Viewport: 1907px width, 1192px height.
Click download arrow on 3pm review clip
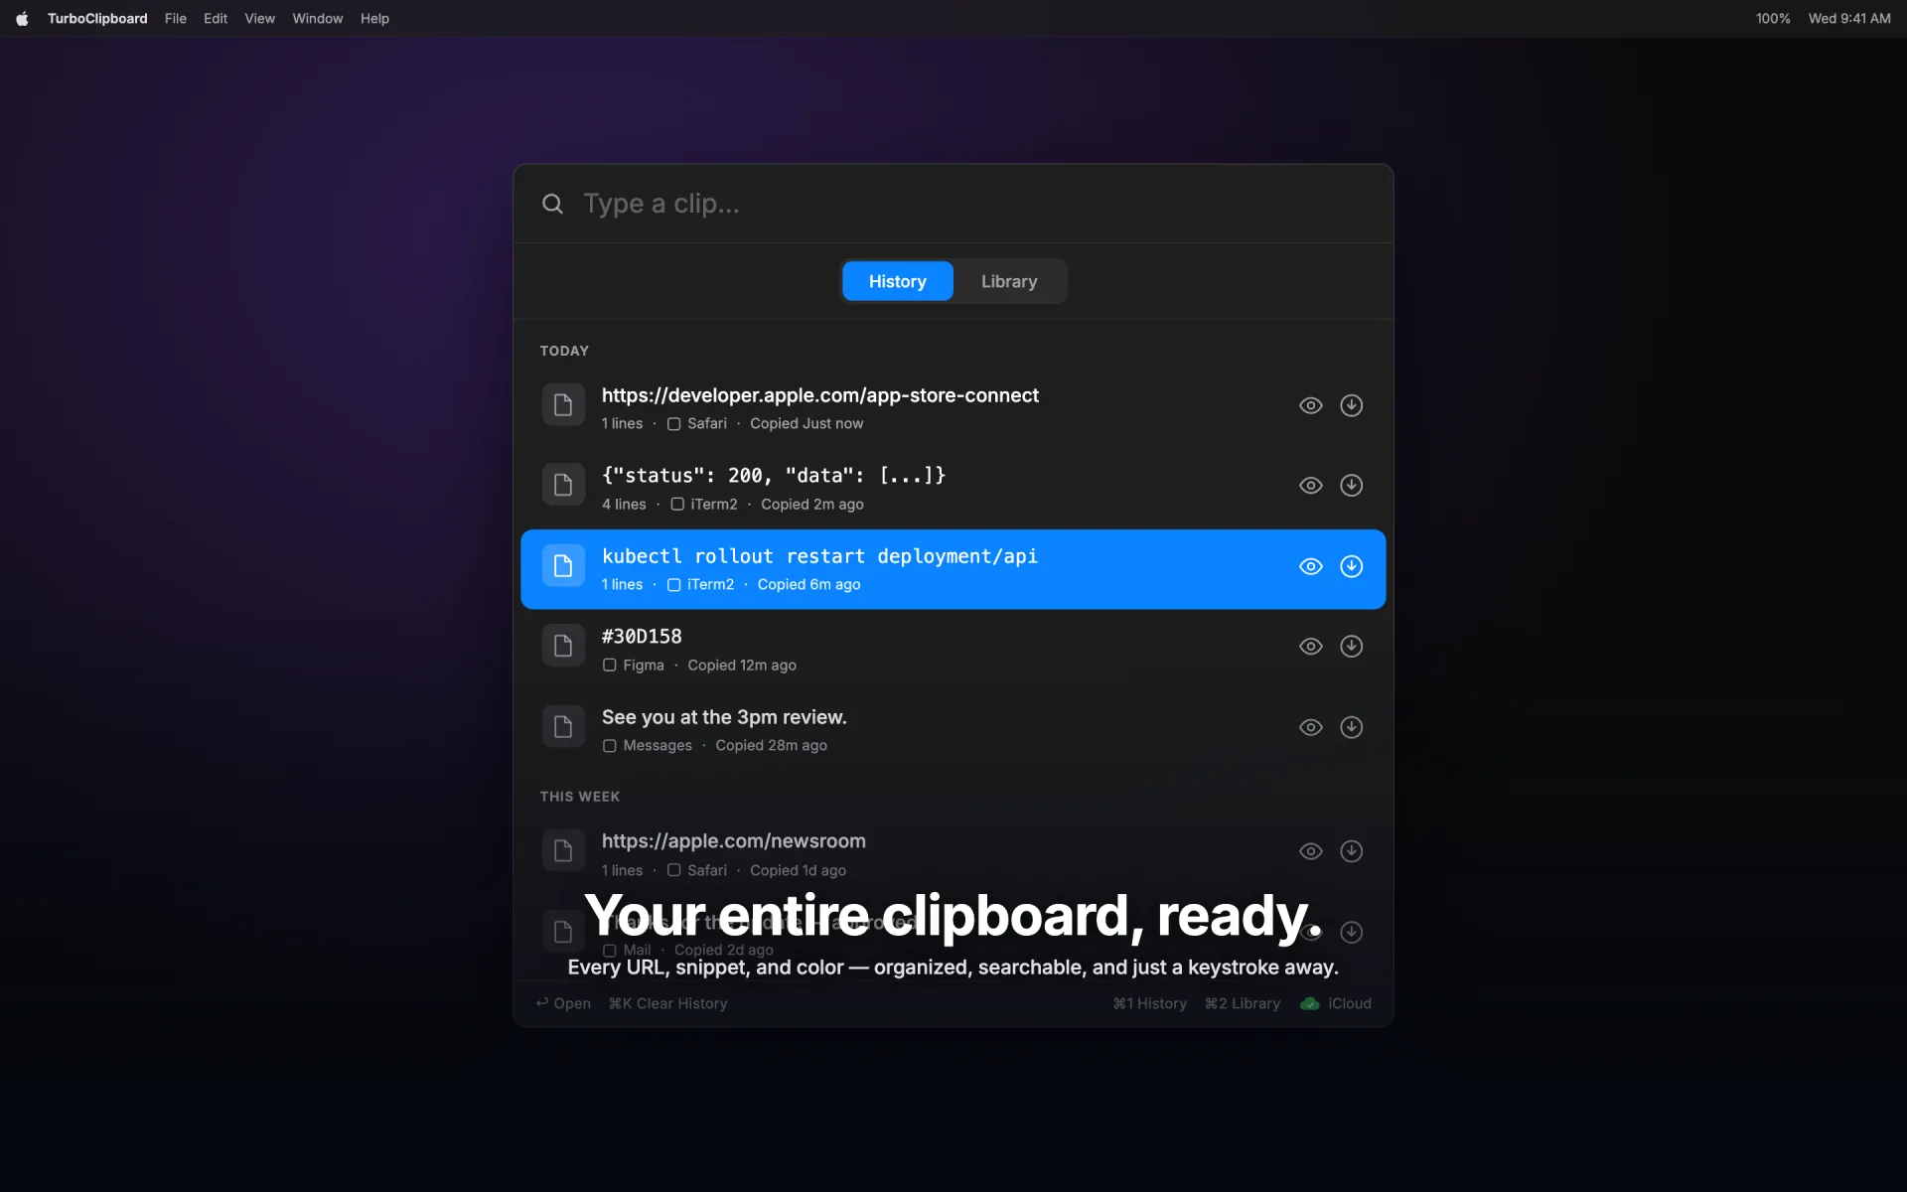1351,727
